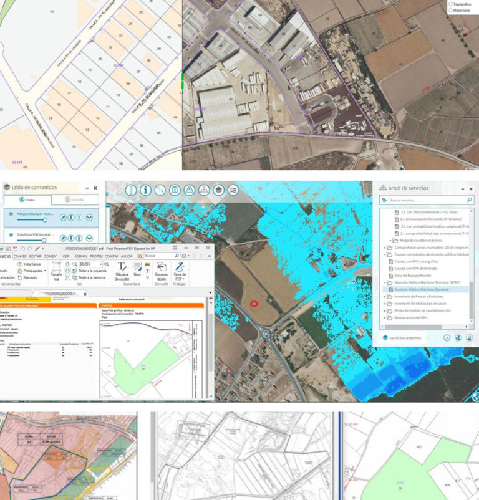Screen dimensions: 479x500
Task: Click Rotar a la izquierda
Action: click(92, 271)
